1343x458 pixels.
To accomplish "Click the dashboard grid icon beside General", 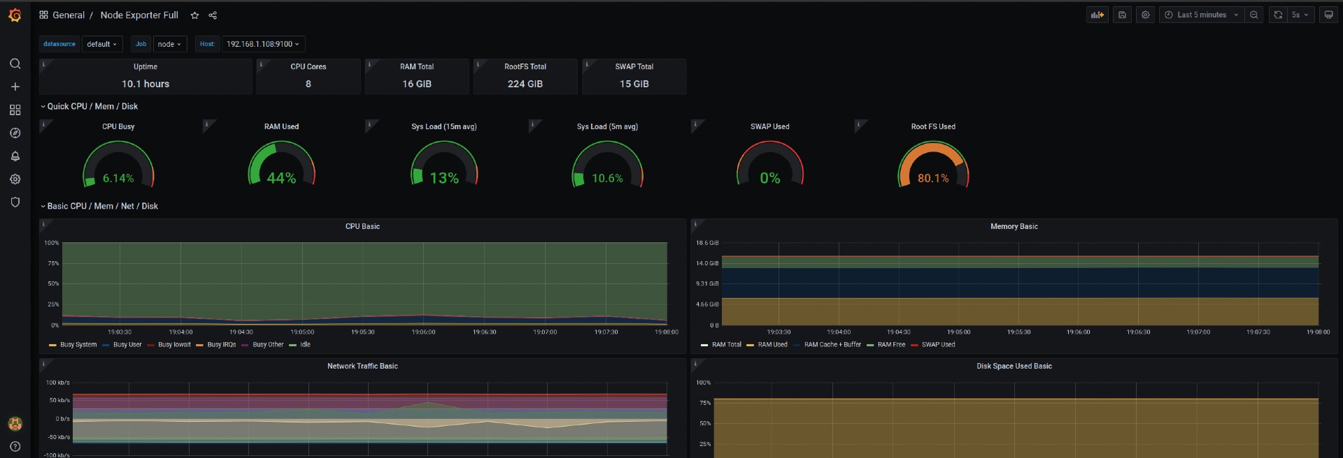I will (43, 15).
